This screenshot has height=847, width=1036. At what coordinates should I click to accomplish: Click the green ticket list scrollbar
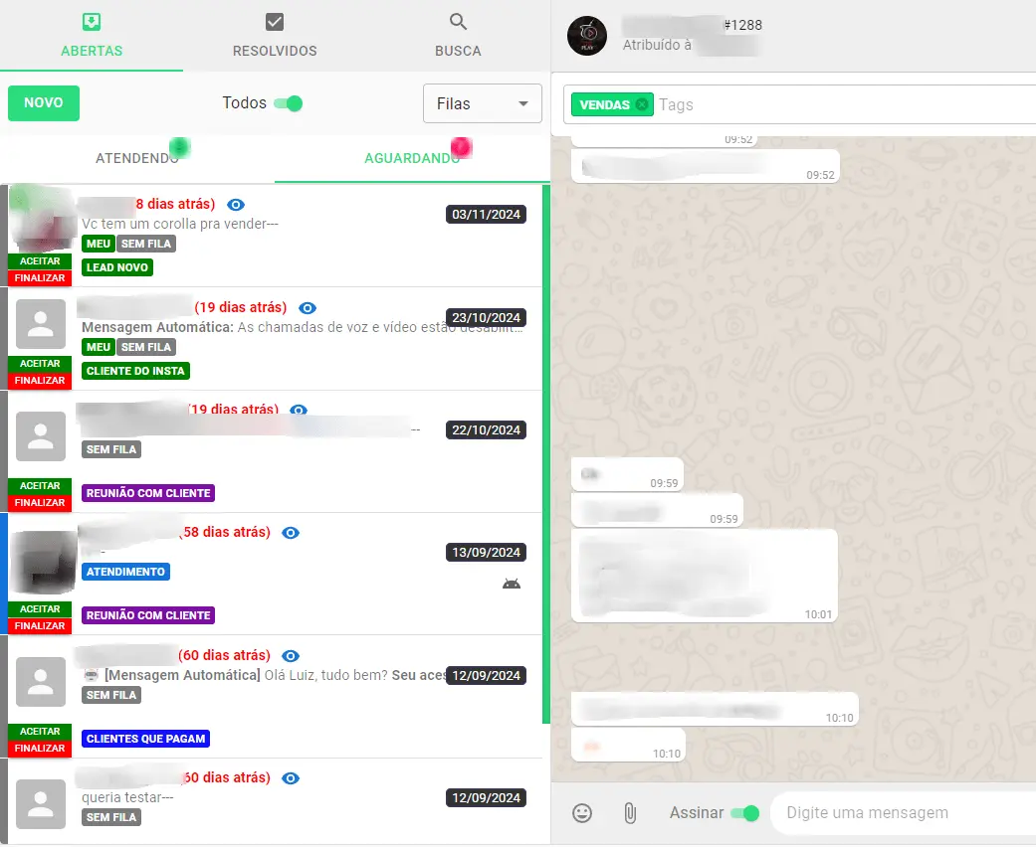[545, 454]
